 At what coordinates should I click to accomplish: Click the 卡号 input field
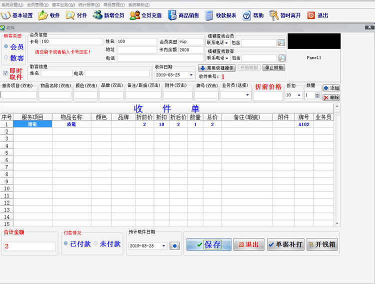(71, 41)
